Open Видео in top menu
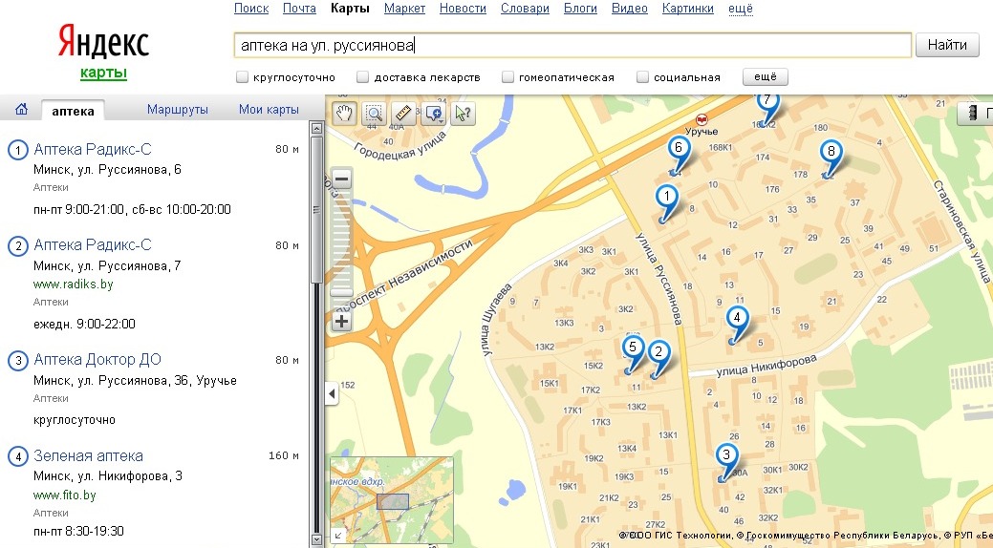Image resolution: width=993 pixels, height=548 pixels. [630, 9]
